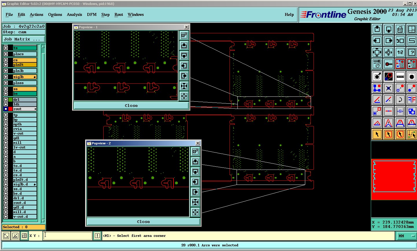Select the net selection arrow tool

click(412, 134)
